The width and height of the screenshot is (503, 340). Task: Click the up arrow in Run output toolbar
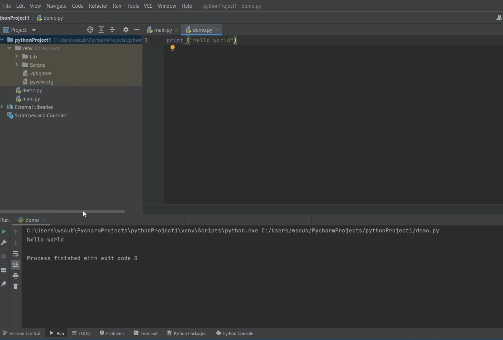(x=15, y=232)
